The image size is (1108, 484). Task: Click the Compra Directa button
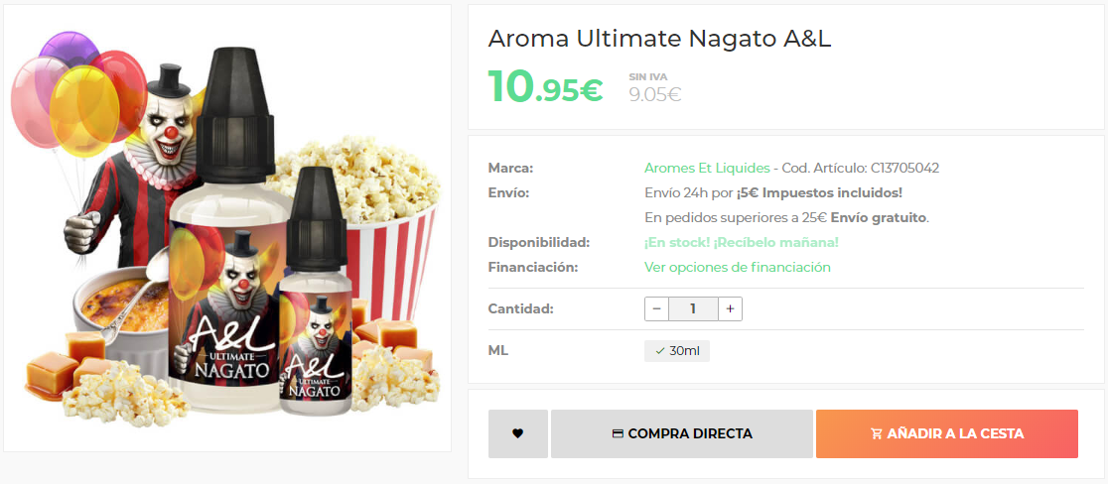click(x=682, y=433)
